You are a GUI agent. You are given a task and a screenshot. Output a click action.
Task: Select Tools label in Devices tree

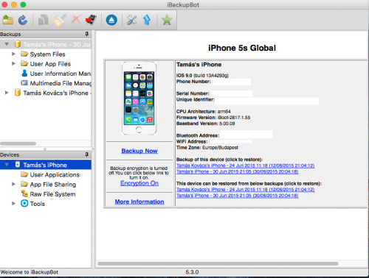click(38, 204)
